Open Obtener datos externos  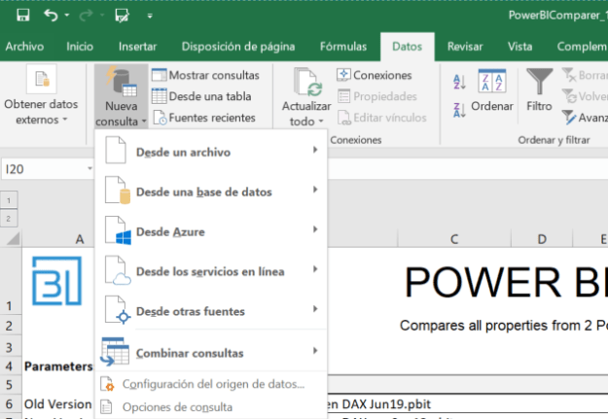point(41,97)
